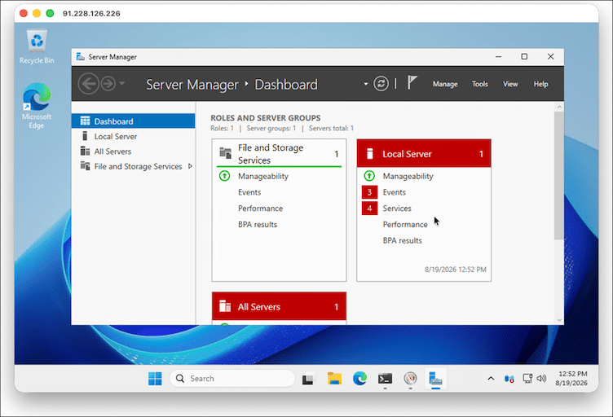Click the scrollbar down arrow
Screen dimensions: 613x417
click(559, 320)
